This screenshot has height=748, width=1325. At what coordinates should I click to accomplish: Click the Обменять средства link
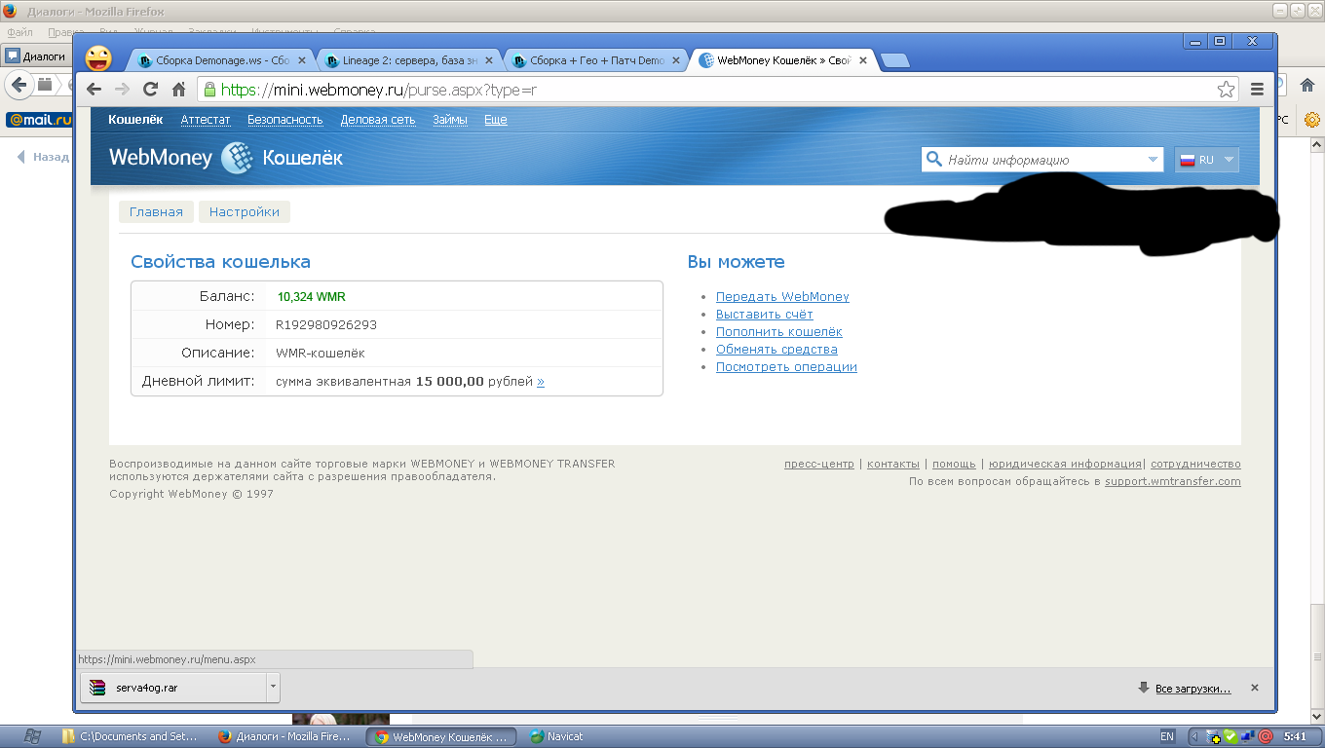coord(776,350)
